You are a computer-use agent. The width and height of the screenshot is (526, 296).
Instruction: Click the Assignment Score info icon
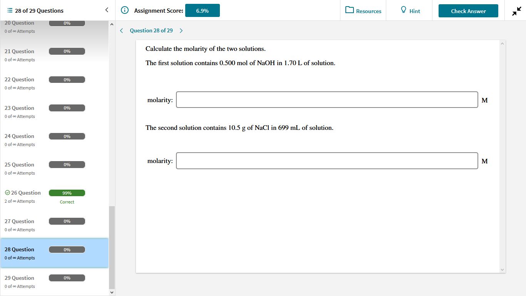click(124, 10)
